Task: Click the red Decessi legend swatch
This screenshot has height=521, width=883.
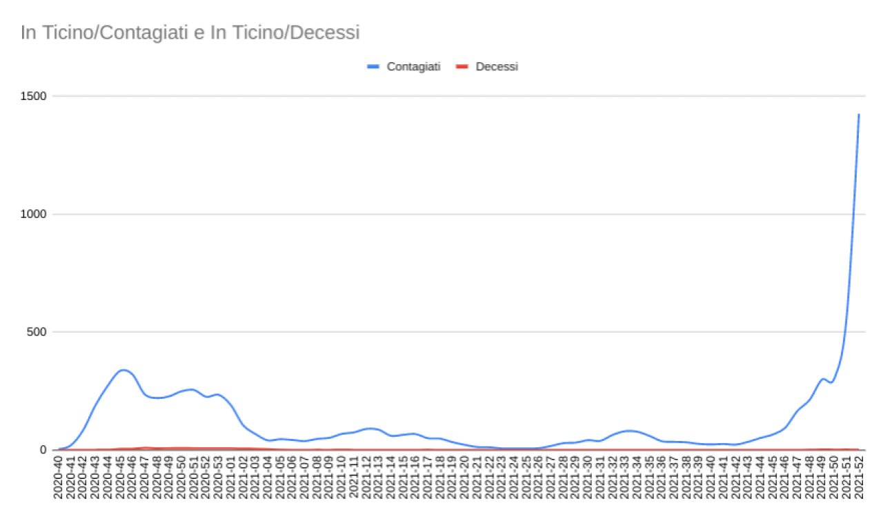Action: (x=462, y=67)
